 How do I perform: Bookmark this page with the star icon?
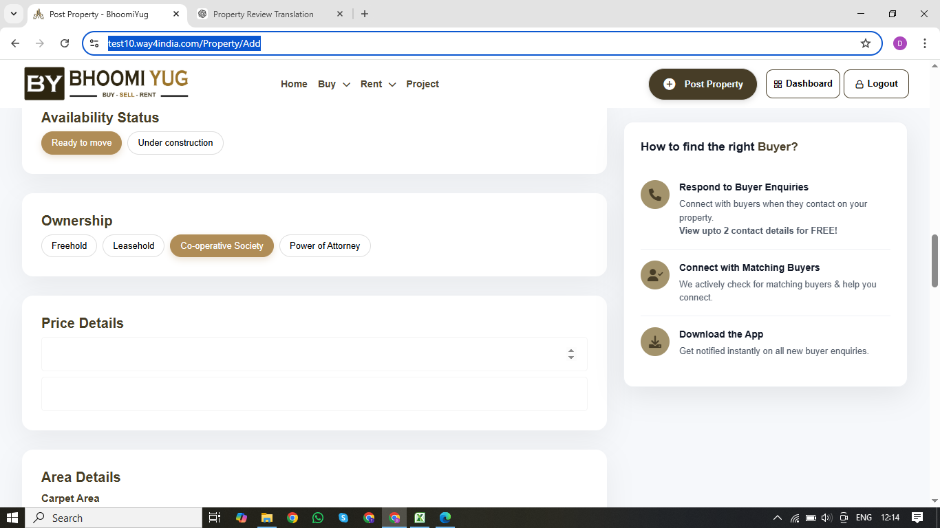click(865, 43)
